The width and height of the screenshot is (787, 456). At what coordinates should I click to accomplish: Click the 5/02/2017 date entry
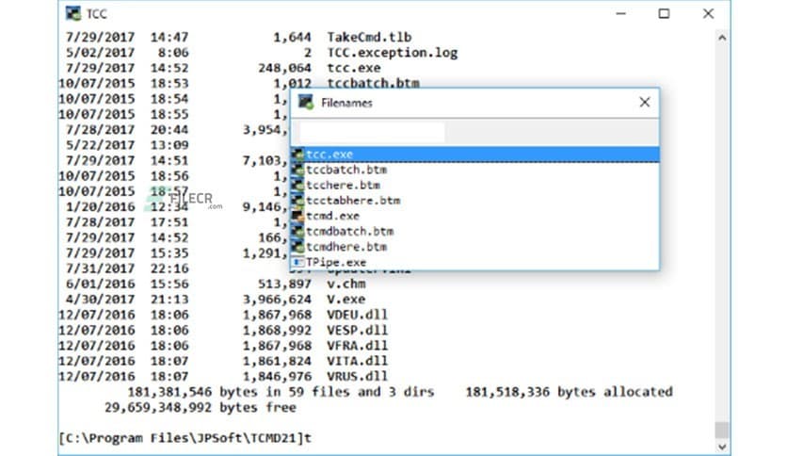[x=101, y=53]
